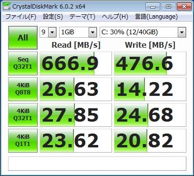Image resolution: width=194 pixels, height=176 pixels.
Task: Select the 4KiB Q1T1 write result 20.82
Action: [x=150, y=141]
